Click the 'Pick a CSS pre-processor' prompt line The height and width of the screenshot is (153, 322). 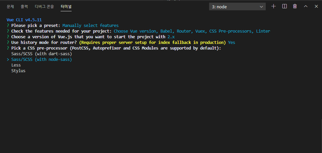tap(114, 48)
